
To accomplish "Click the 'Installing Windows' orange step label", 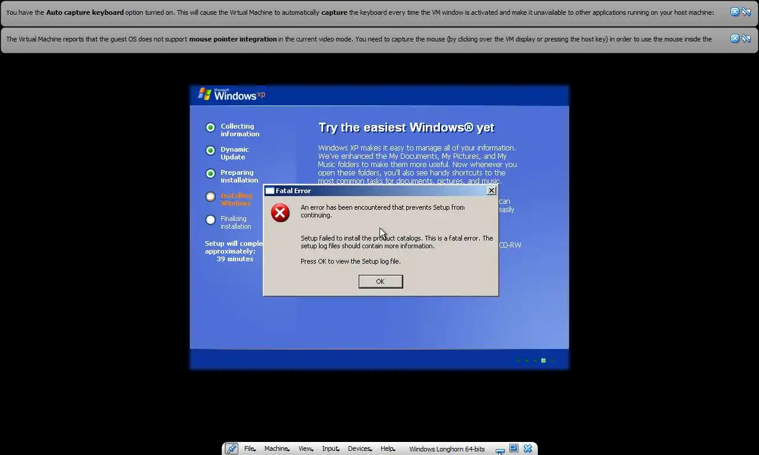I will click(x=236, y=199).
